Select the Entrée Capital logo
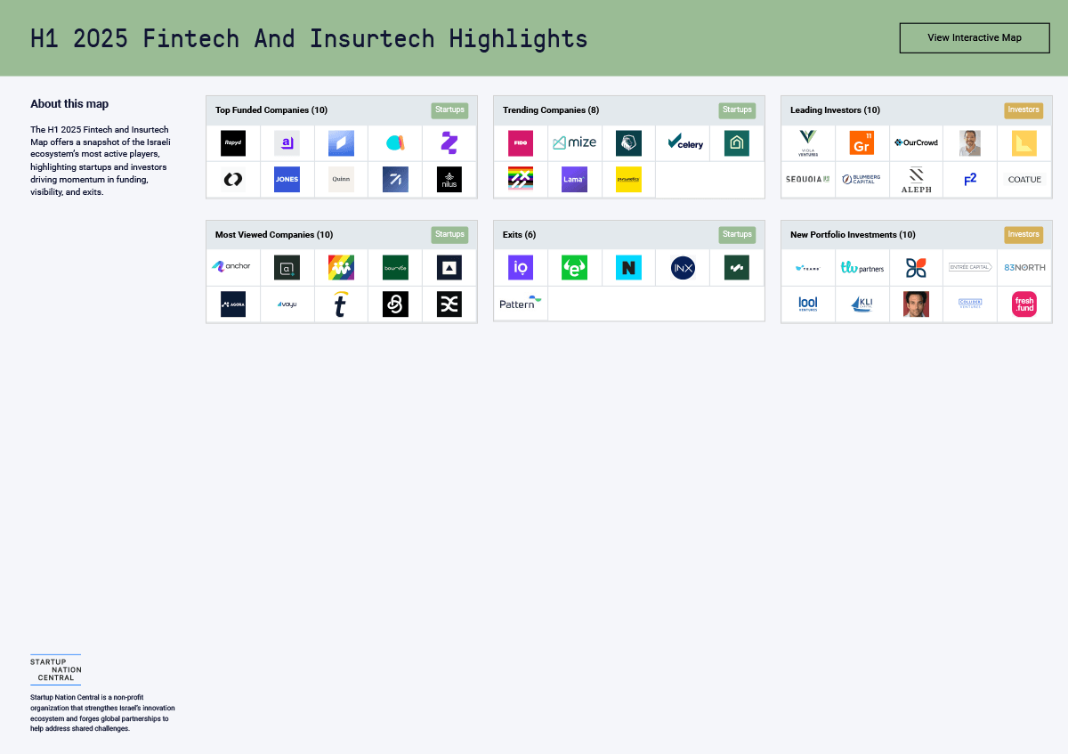The height and width of the screenshot is (754, 1068). point(970,267)
